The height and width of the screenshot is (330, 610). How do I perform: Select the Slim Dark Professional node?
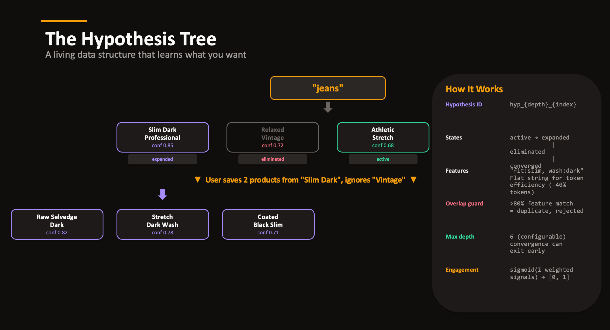[162, 137]
